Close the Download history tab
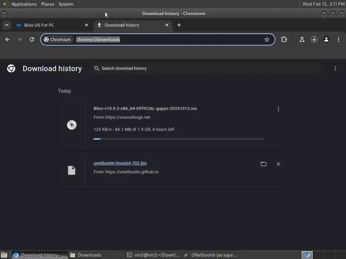This screenshot has width=346, height=259. 167,25
